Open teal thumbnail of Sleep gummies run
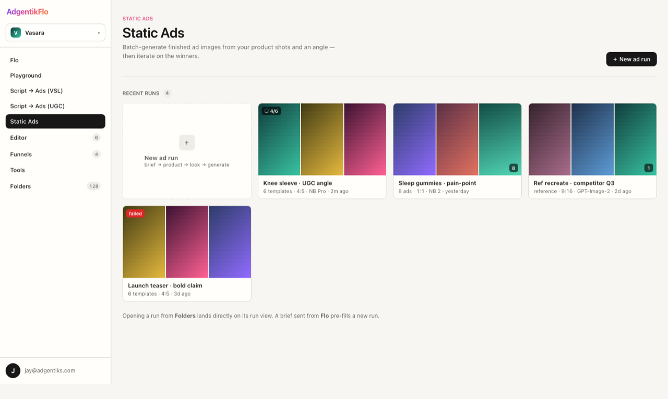Viewport: 668px width, 399px height. pyautogui.click(x=500, y=139)
